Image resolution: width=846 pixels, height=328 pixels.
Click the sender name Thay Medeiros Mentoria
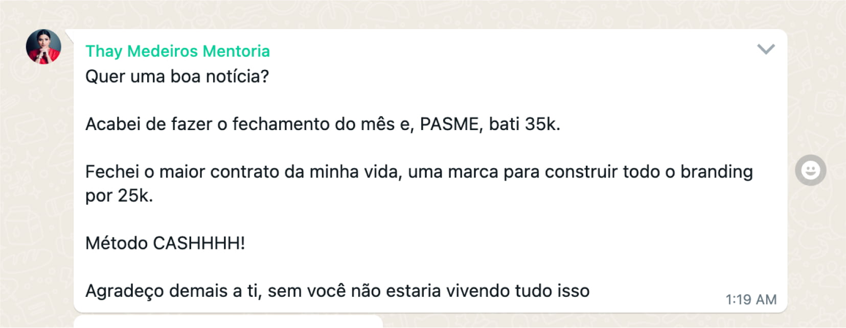[177, 51]
